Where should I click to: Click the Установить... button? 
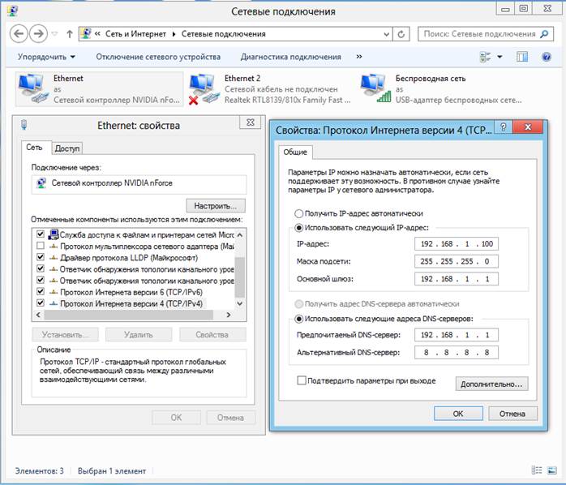[65, 335]
